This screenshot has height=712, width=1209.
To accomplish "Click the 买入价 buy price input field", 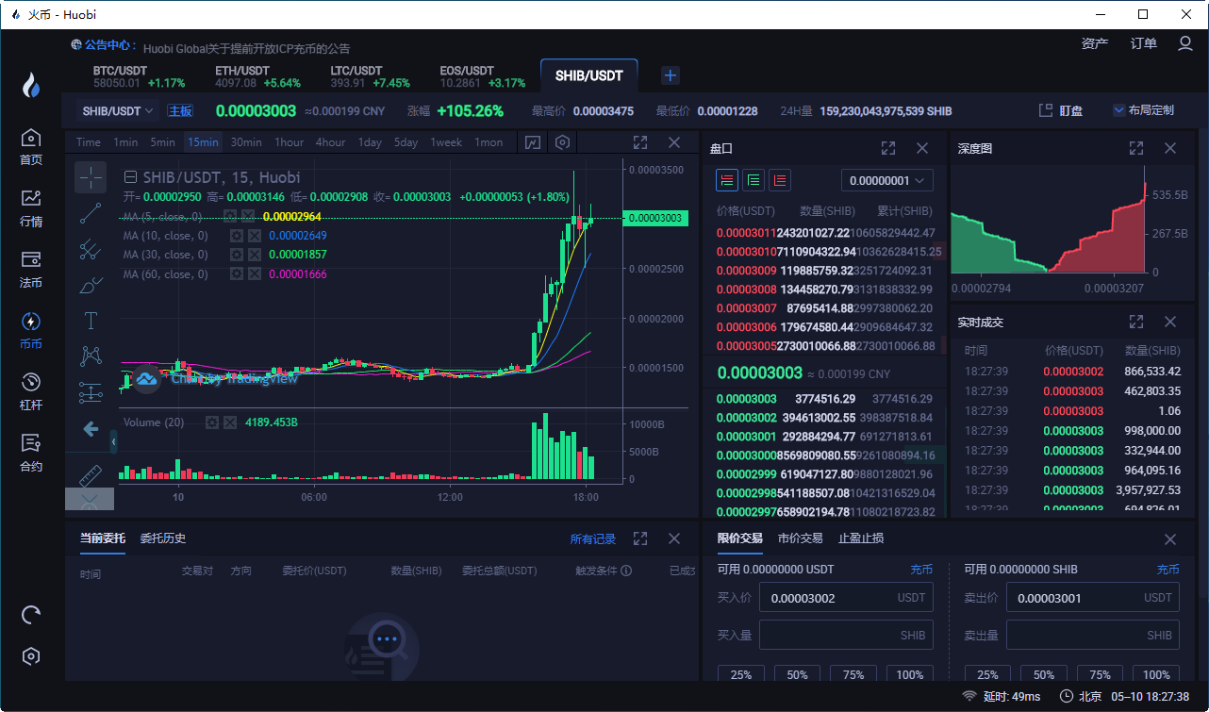I will coord(847,598).
